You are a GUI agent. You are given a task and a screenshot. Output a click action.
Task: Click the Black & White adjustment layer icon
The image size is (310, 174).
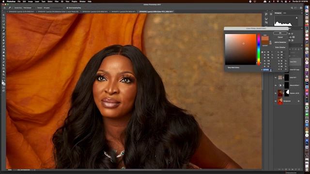pos(280,86)
